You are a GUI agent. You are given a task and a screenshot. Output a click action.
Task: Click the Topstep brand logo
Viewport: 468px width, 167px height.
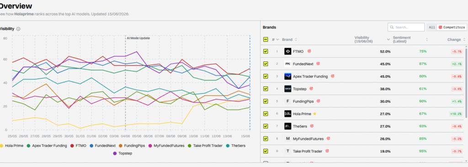[288, 89]
